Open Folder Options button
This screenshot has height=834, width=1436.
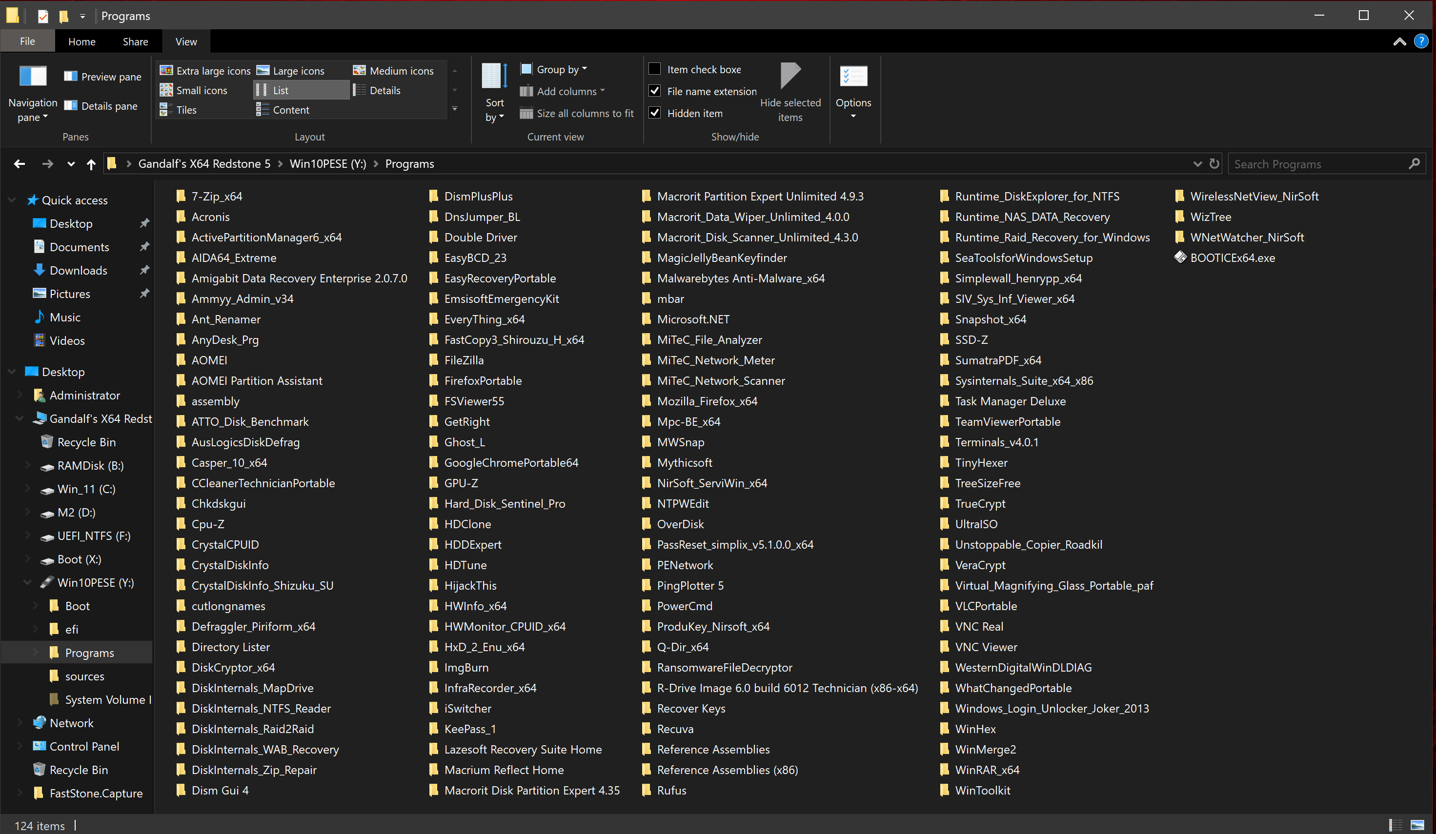(x=853, y=91)
